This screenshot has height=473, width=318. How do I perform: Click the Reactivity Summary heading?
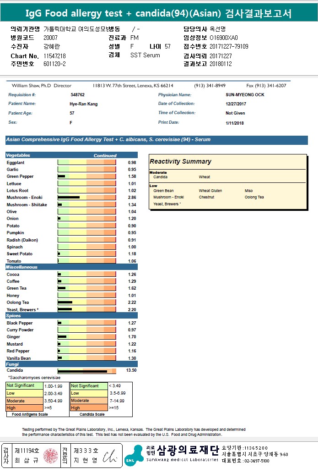(x=180, y=161)
